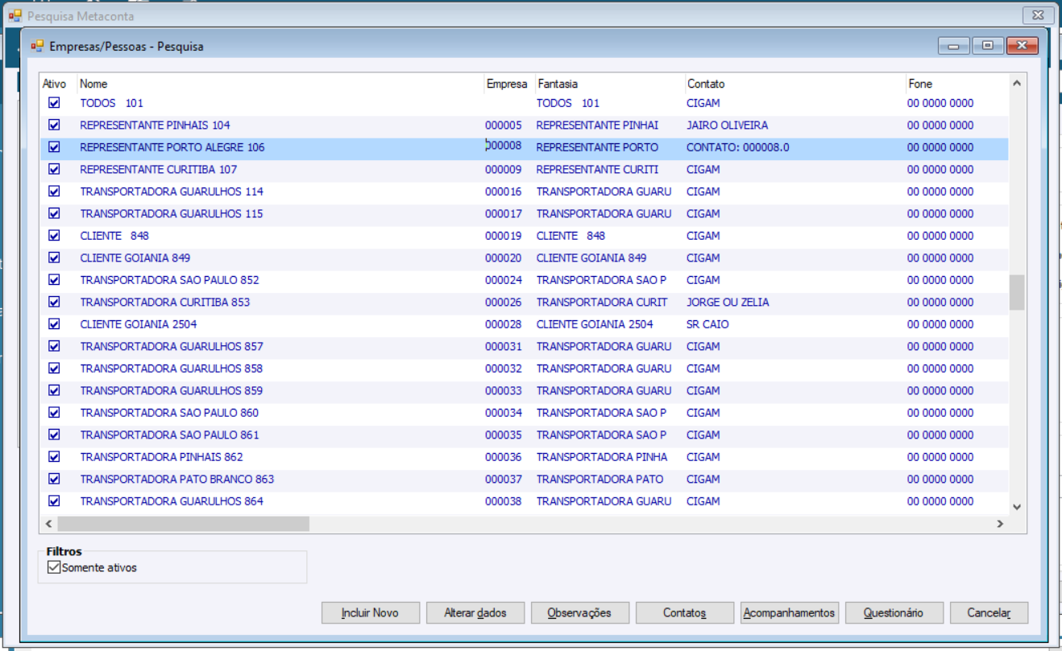Select row TRANSPORTADORA GUARULHOS 859
This screenshot has width=1062, height=651.
[524, 391]
